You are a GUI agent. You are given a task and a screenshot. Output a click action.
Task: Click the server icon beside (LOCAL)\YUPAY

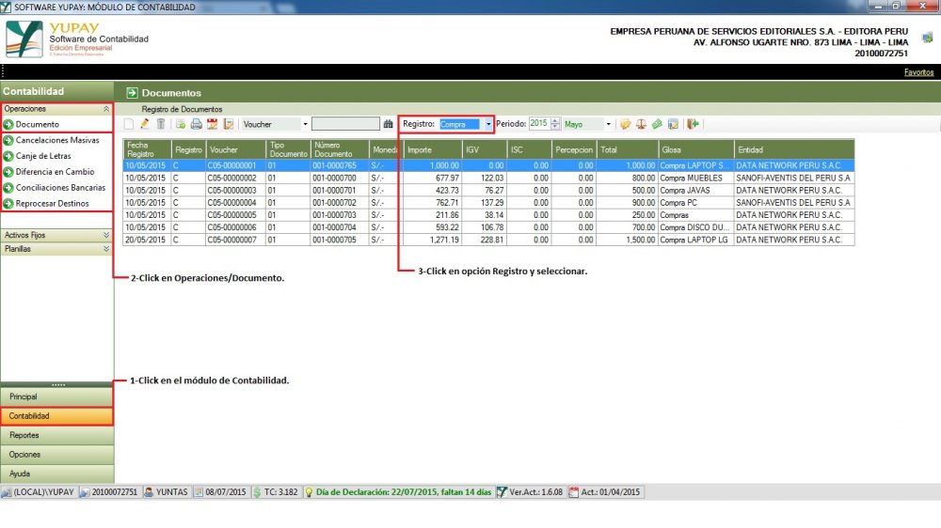point(6,492)
